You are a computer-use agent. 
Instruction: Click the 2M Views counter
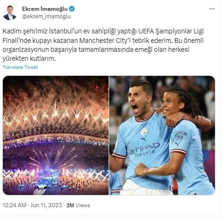pos(78,205)
